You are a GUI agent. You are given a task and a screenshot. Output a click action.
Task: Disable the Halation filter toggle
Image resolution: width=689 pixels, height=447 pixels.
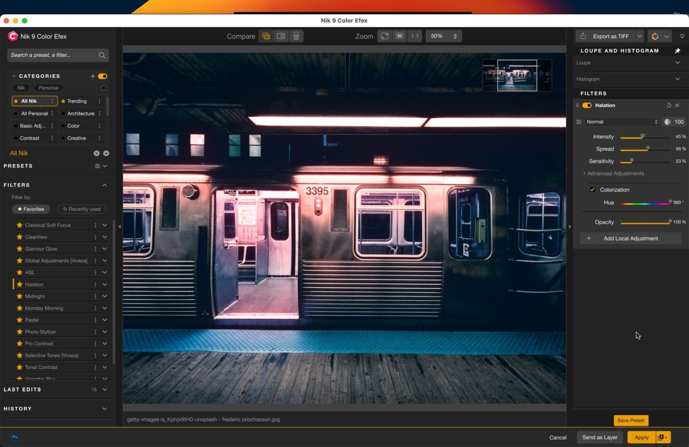[x=587, y=106]
